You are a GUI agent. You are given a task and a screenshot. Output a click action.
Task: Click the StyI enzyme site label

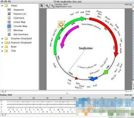point(118,65)
